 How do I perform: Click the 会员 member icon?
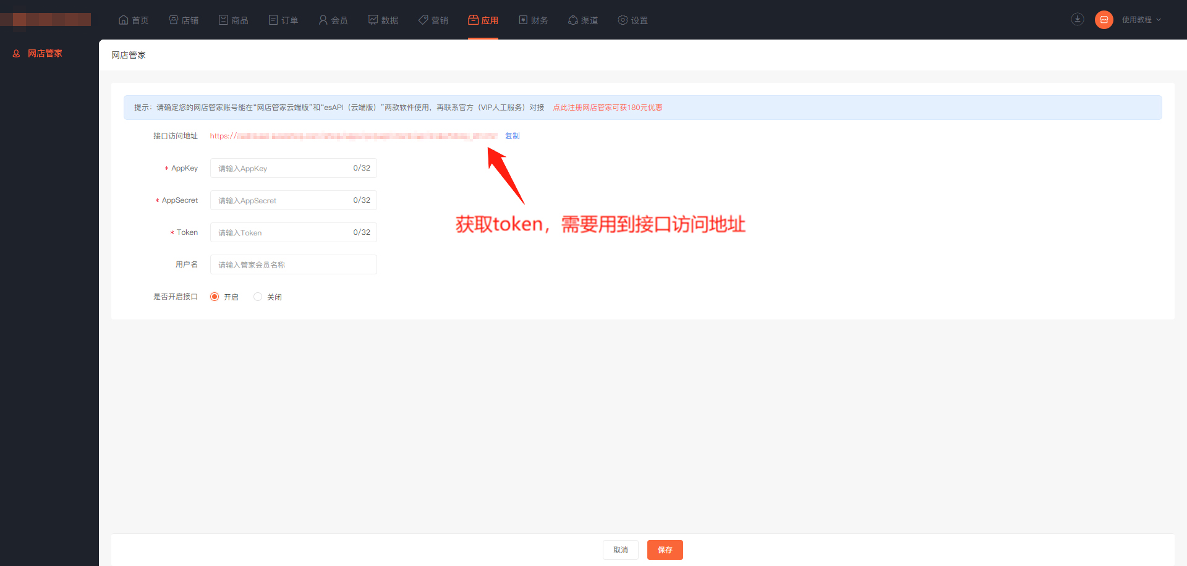pyautogui.click(x=323, y=20)
